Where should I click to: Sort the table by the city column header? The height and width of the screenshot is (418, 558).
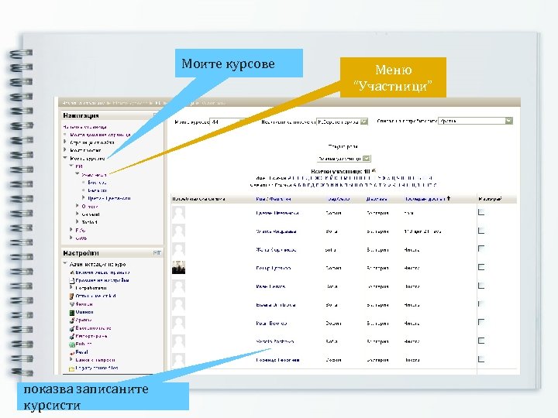tap(339, 199)
